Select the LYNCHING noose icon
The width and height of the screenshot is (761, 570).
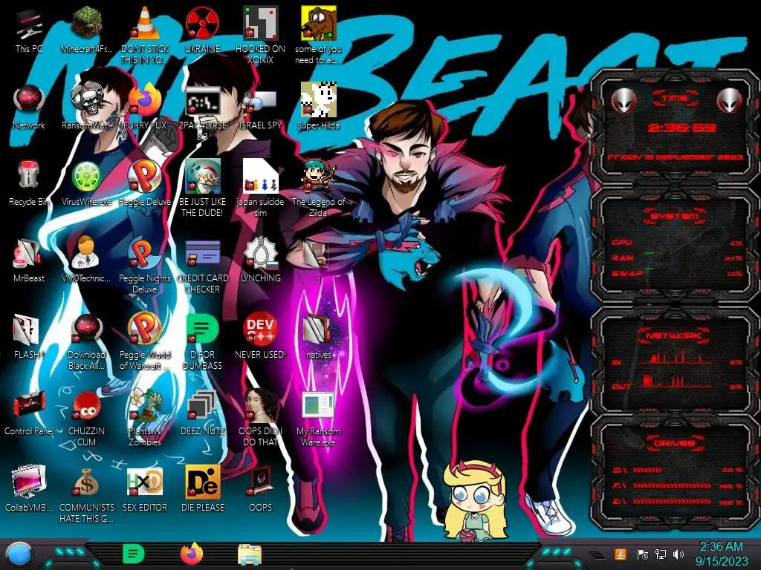point(260,252)
